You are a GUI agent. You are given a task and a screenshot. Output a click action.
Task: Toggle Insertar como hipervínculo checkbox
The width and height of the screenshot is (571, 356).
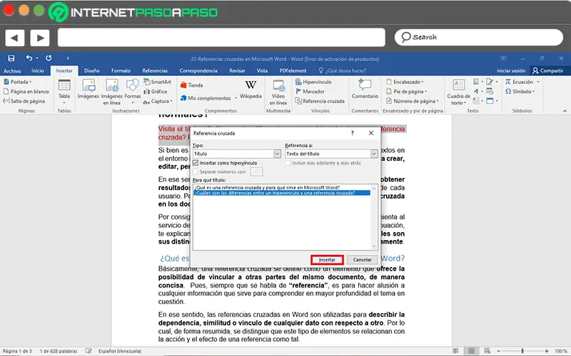tap(196, 163)
